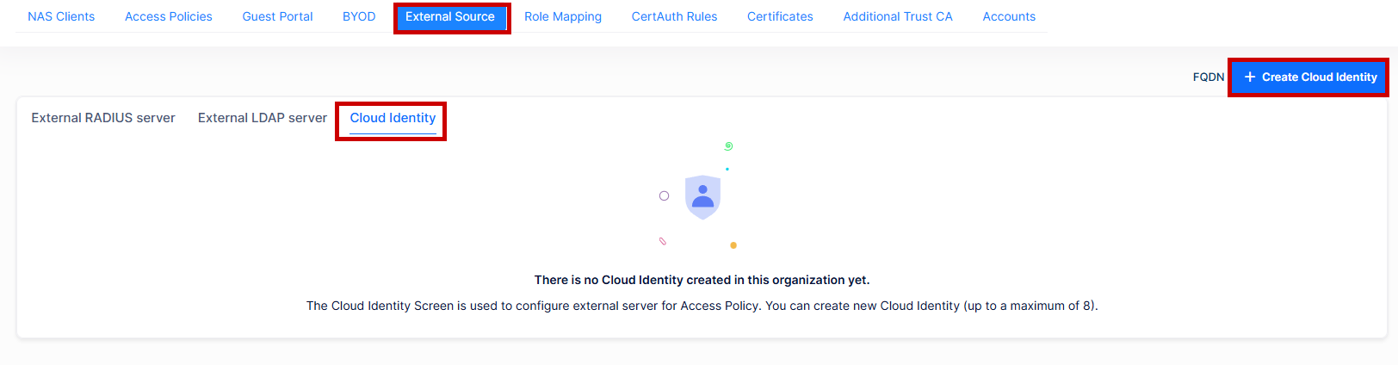
Task: Select External RADIUS server sub-tab
Action: (x=103, y=118)
